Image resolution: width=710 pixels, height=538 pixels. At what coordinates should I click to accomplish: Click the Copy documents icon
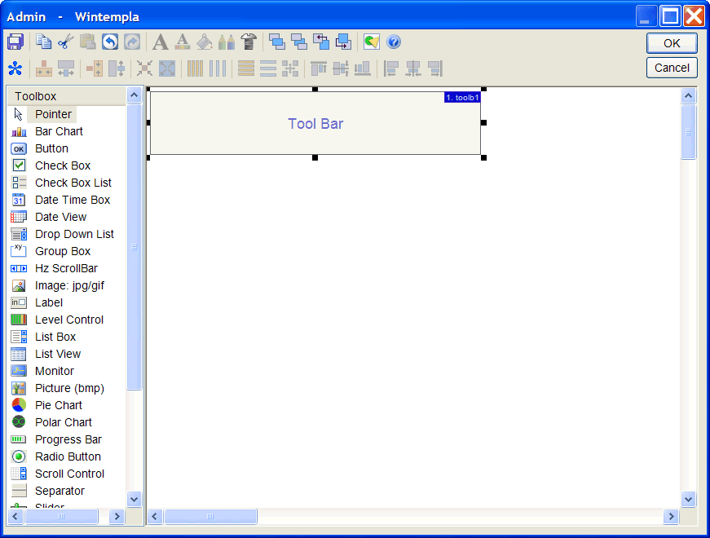[x=43, y=42]
